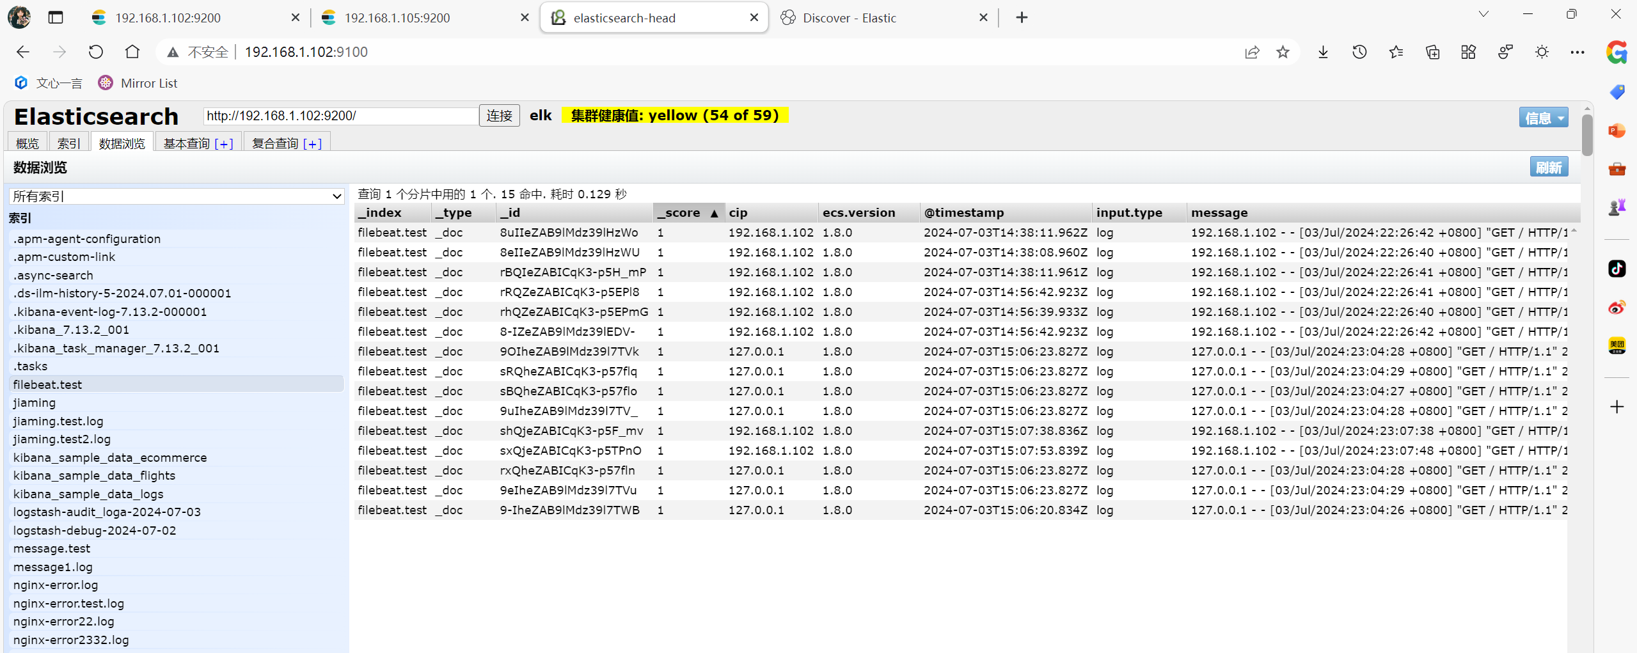This screenshot has width=1637, height=653.
Task: Click the profile avatar icon
Action: (x=19, y=17)
